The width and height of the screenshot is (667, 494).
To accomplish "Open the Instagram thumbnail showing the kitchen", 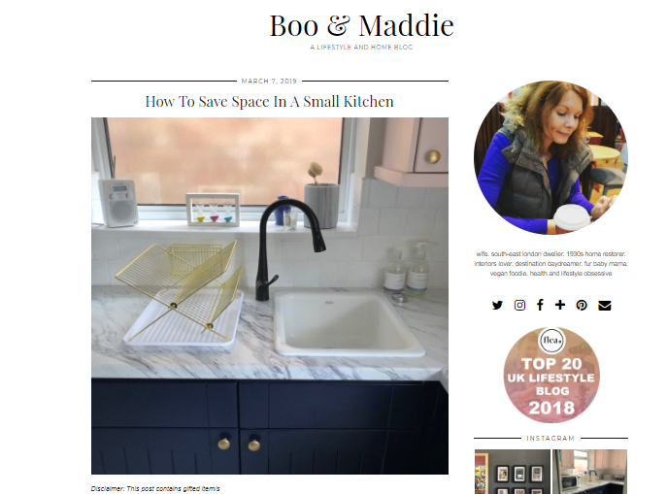I will coord(589,472).
